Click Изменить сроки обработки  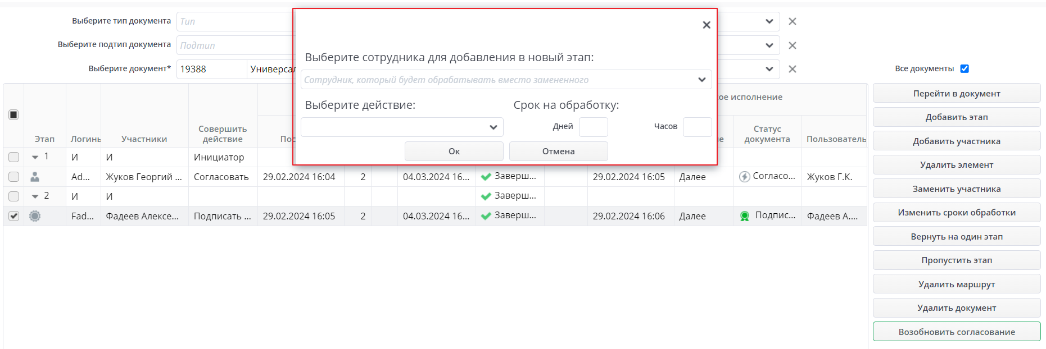[x=957, y=213]
